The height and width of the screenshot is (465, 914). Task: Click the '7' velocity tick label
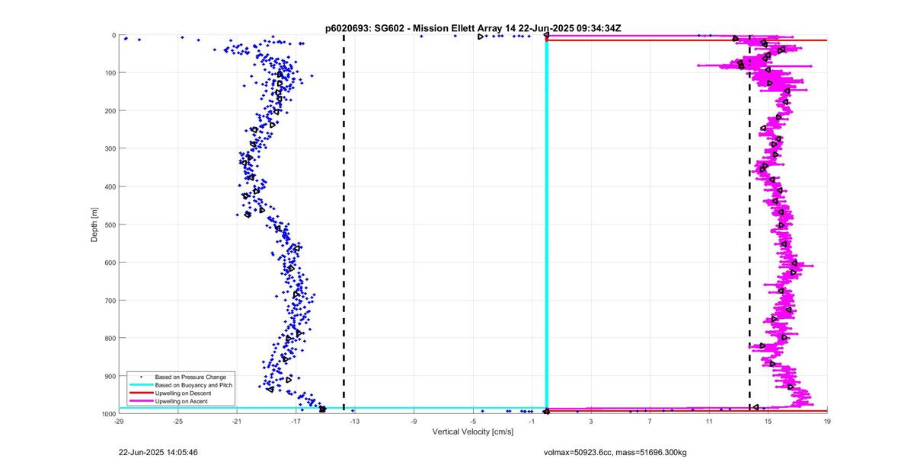coord(650,421)
